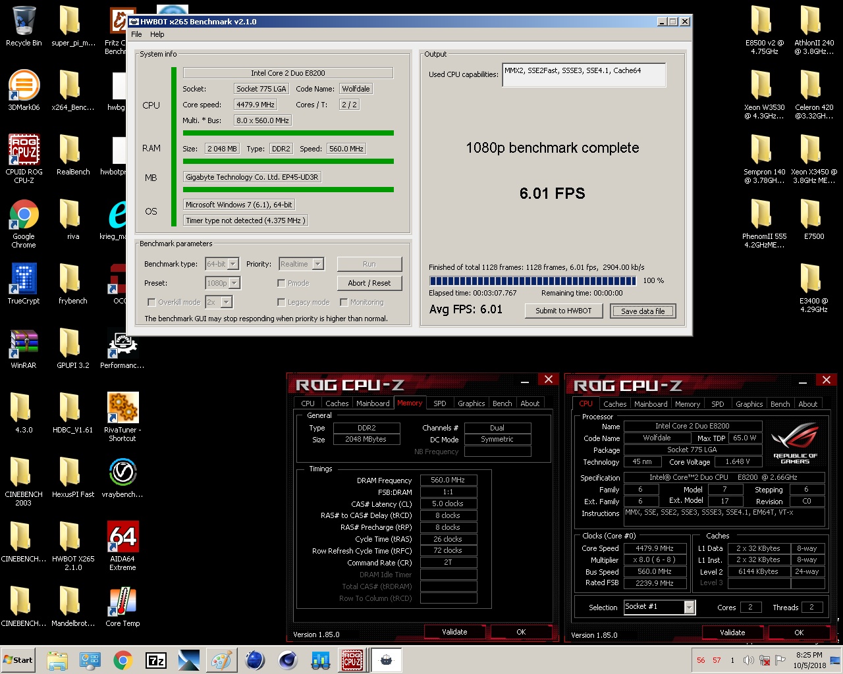
Task: Open Google Chrome desktop shortcut
Action: coord(24,224)
